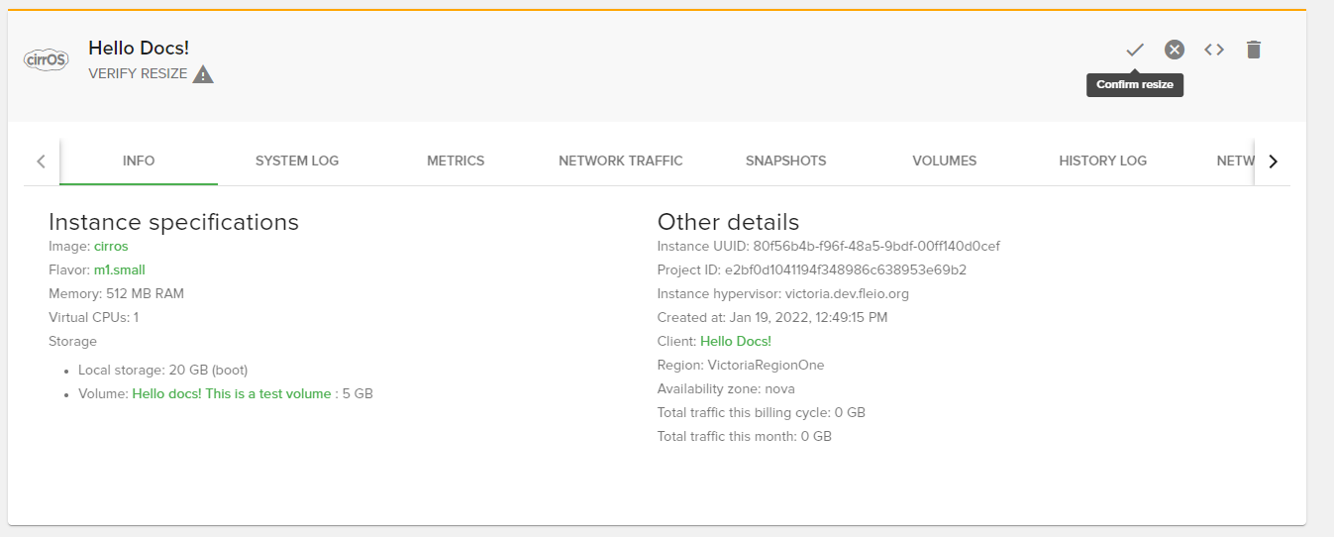Click the revert resize X icon
The width and height of the screenshot is (1334, 537).
[x=1175, y=50]
